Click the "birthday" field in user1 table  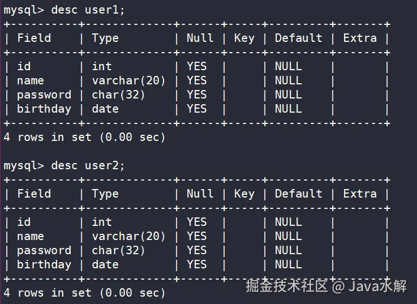tap(44, 109)
